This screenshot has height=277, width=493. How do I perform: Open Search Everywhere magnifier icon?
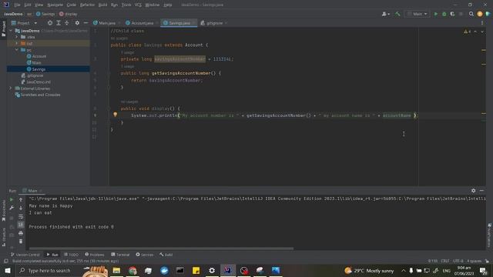click(x=471, y=14)
